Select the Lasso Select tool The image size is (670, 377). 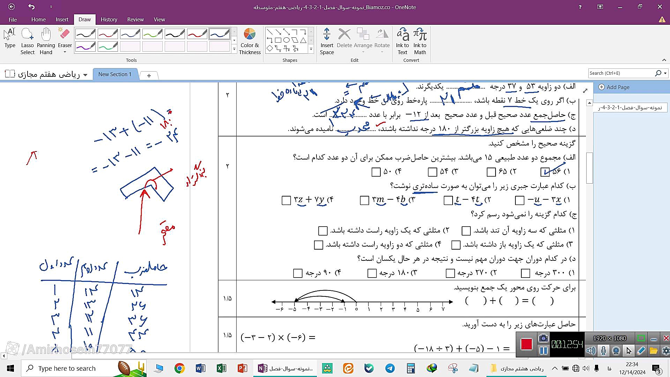click(x=27, y=41)
